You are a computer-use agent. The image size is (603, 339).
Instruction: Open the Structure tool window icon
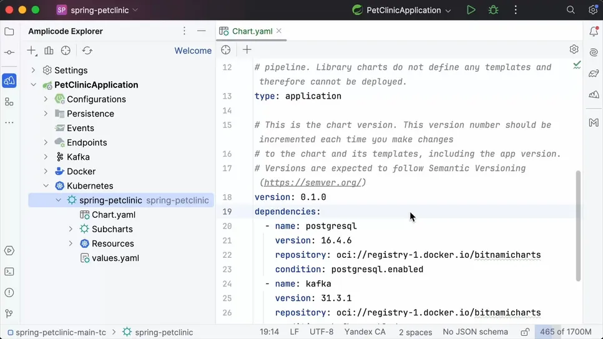tap(9, 102)
